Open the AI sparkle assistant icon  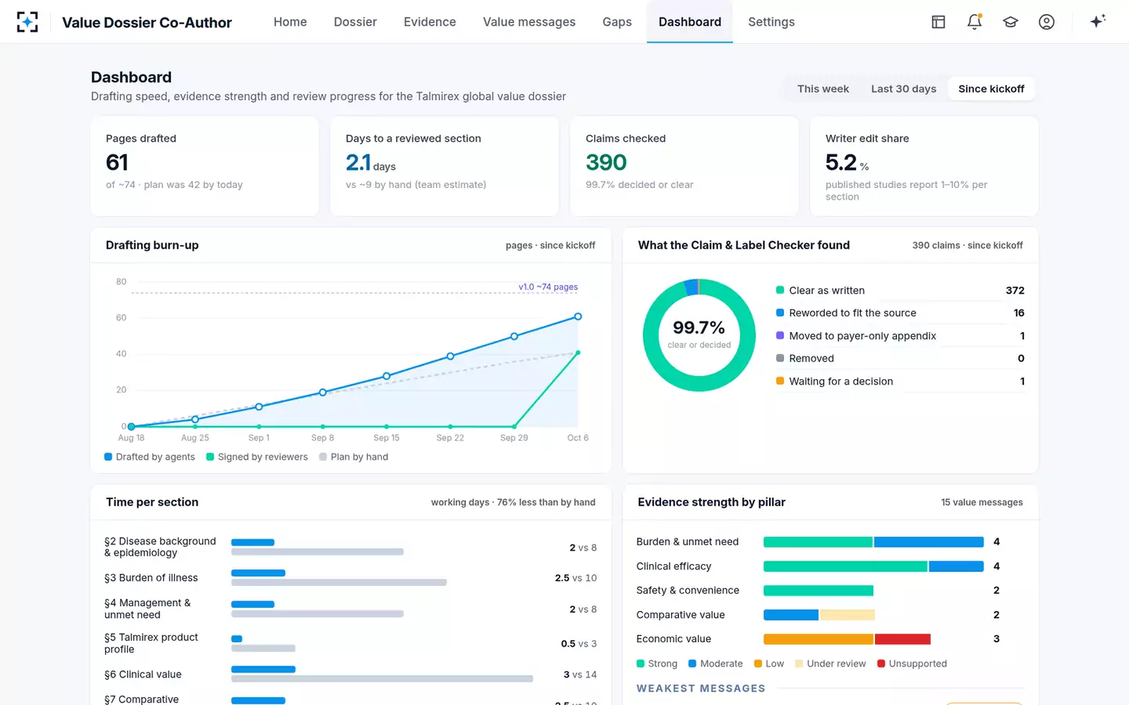[1098, 21]
